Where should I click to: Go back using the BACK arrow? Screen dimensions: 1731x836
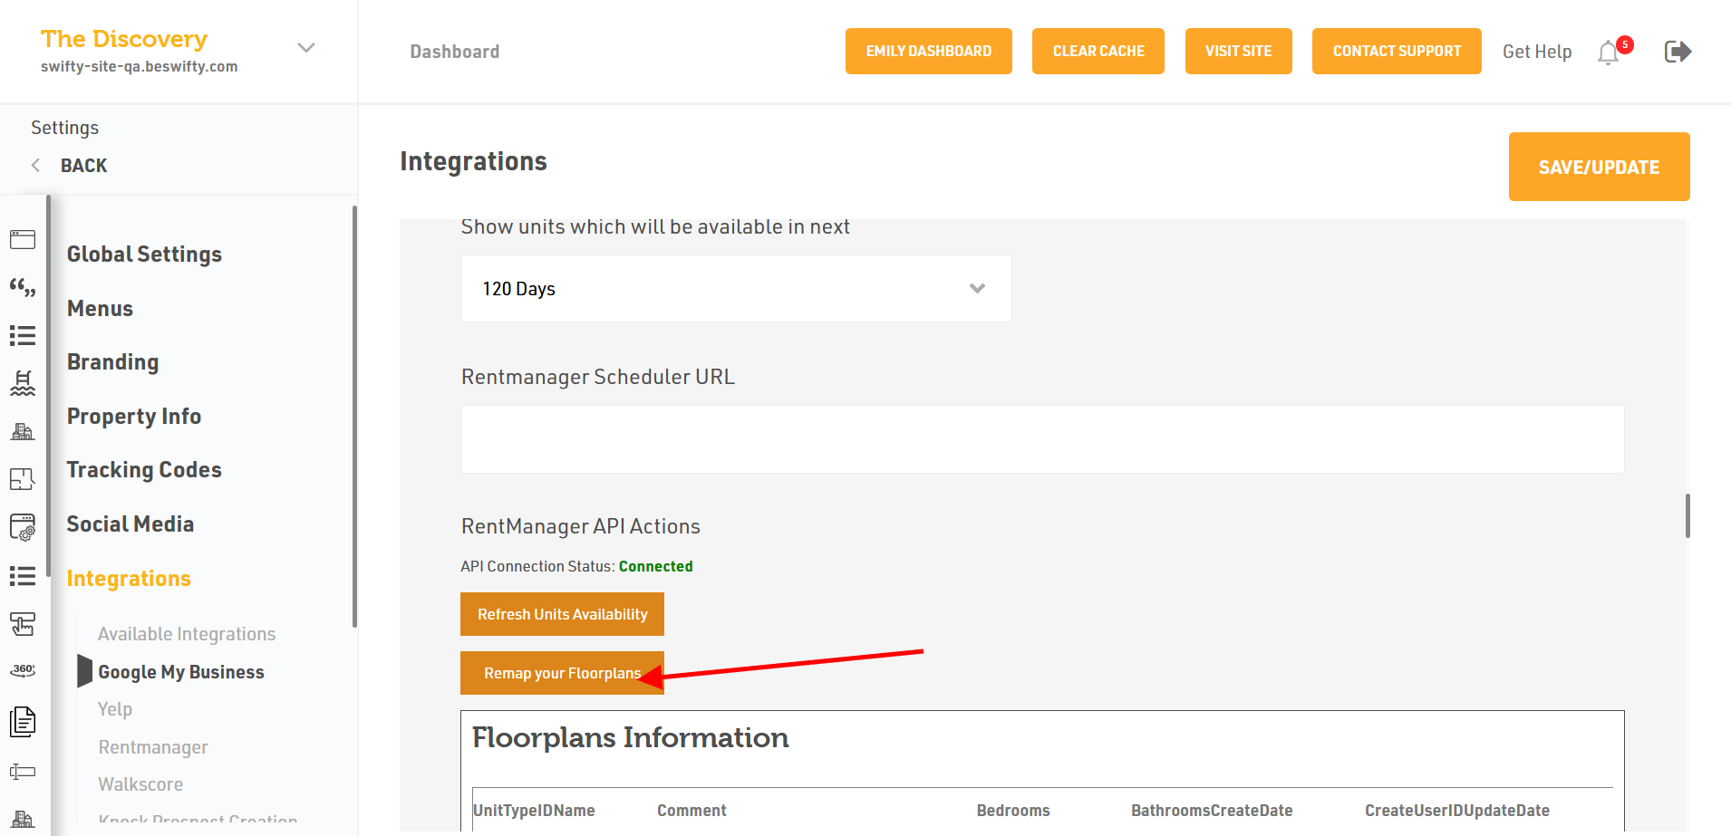[36, 165]
